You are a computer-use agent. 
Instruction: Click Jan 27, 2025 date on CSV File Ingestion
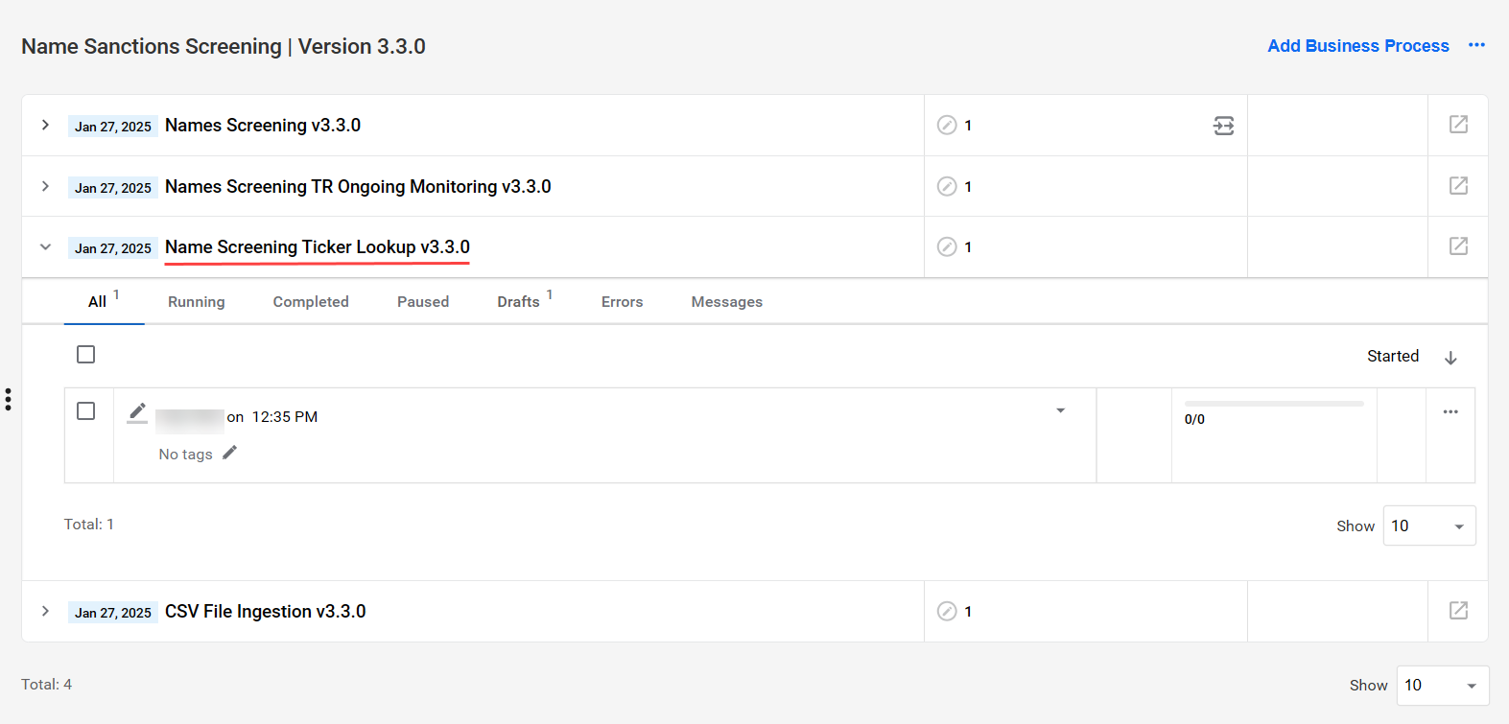click(113, 612)
